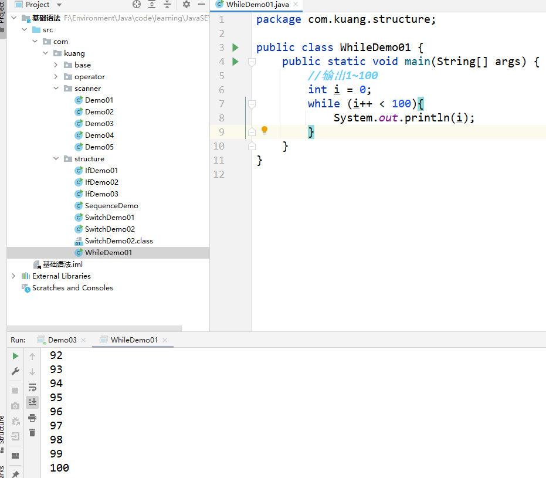Close the WhileDemo01.java editor tab
This screenshot has height=478, width=546.
click(296, 5)
